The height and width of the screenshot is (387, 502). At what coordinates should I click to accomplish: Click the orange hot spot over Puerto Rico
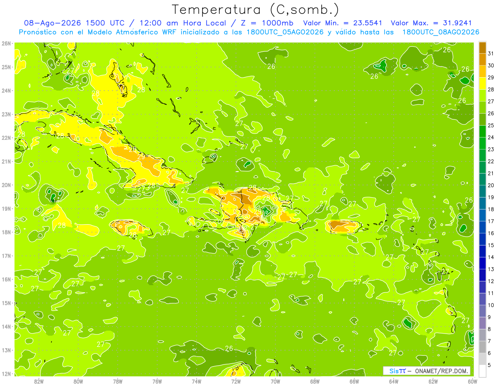tap(342, 226)
